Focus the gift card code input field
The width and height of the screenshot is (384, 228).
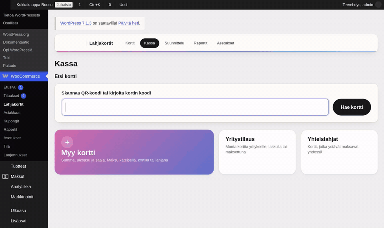[x=195, y=107]
